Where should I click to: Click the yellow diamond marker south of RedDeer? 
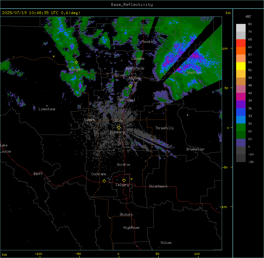pyautogui.click(x=130, y=86)
